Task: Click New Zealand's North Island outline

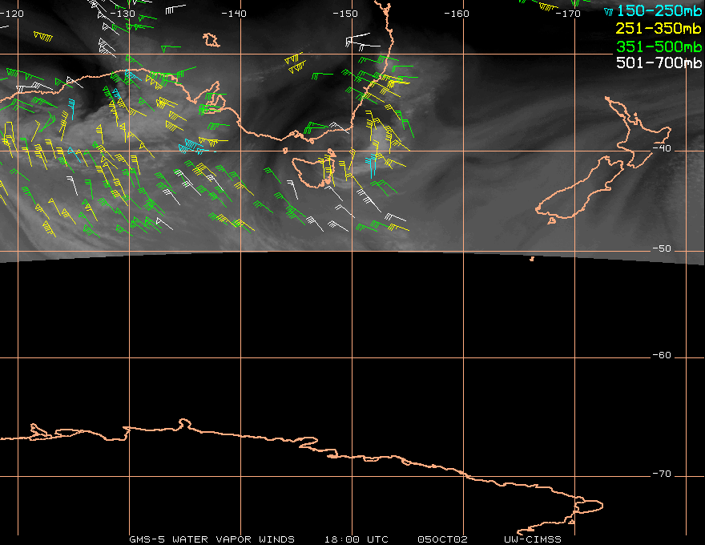Action: click(x=639, y=131)
